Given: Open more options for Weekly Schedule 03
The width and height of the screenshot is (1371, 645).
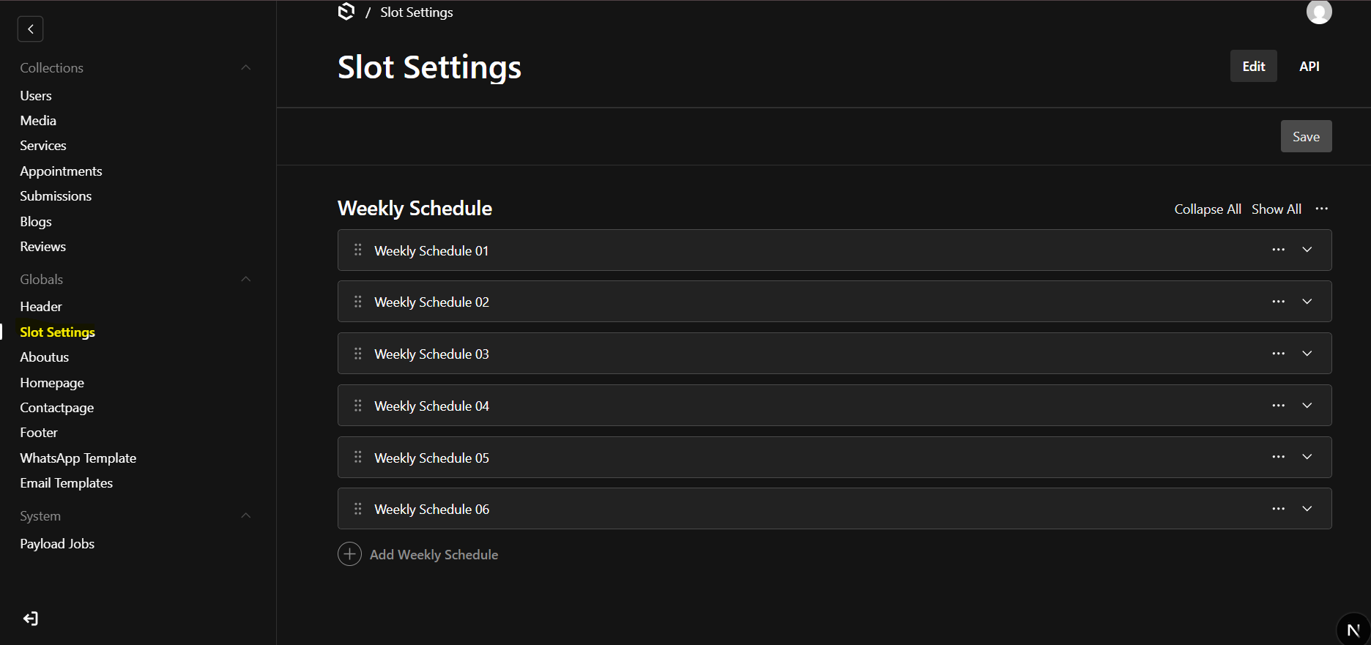Looking at the screenshot, I should tap(1278, 354).
